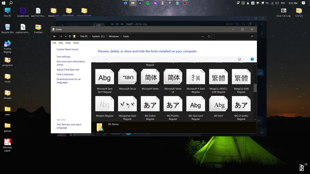Click the scroll down arrow of font list

pyautogui.click(x=255, y=120)
